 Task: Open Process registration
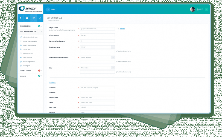pos(29,62)
